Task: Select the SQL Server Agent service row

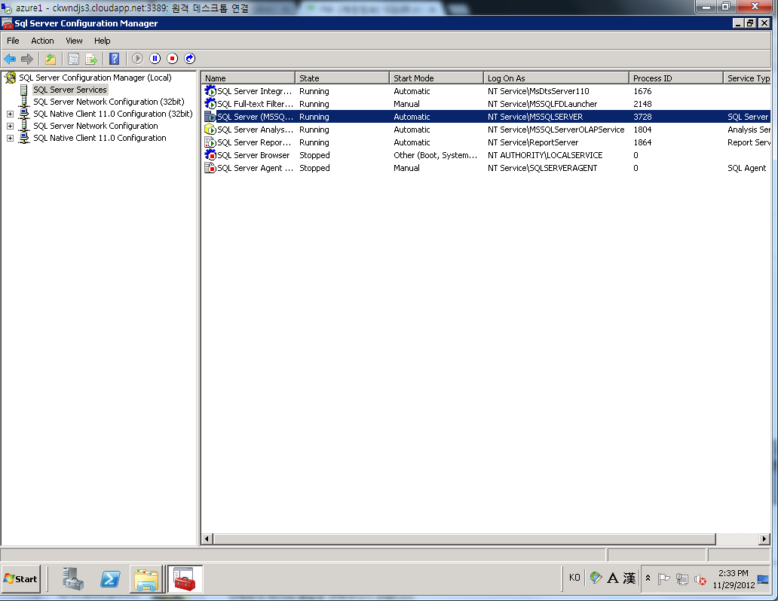Action: (485, 168)
